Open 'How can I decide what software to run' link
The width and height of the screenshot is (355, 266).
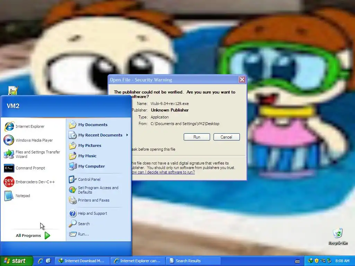163,172
